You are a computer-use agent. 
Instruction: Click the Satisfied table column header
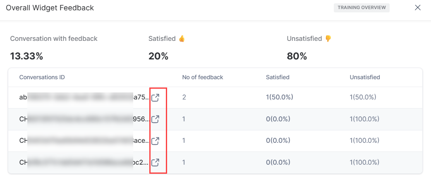point(278,77)
